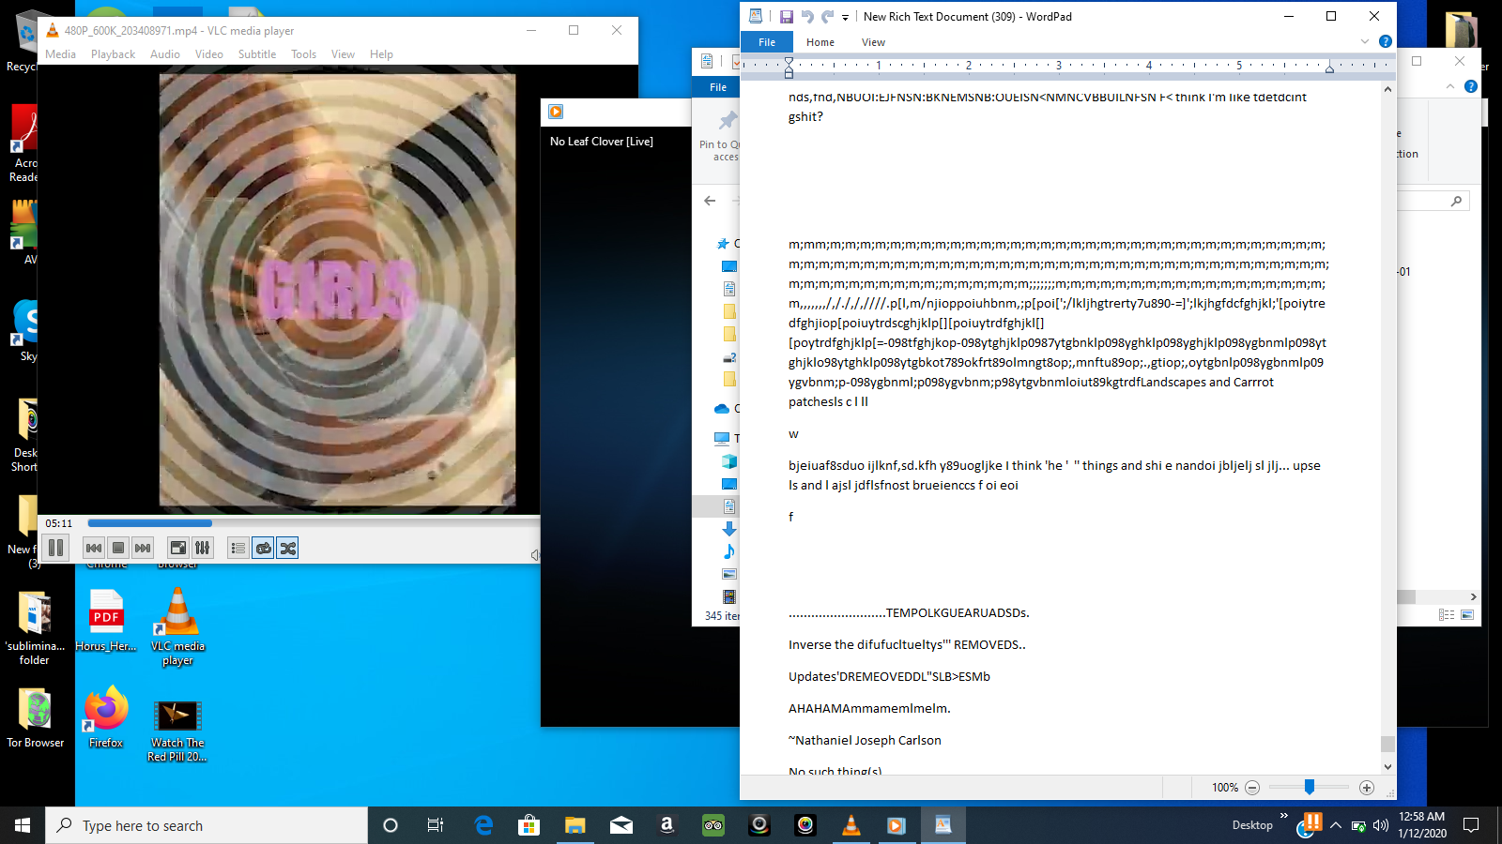Expand the WordPad ribbon chevron
1502x844 pixels.
[1364, 41]
